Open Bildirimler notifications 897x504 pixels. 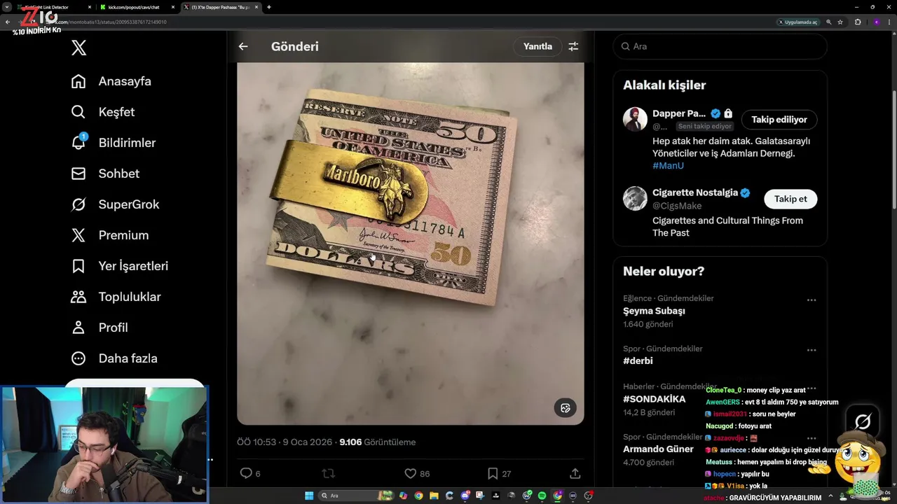pyautogui.click(x=114, y=143)
